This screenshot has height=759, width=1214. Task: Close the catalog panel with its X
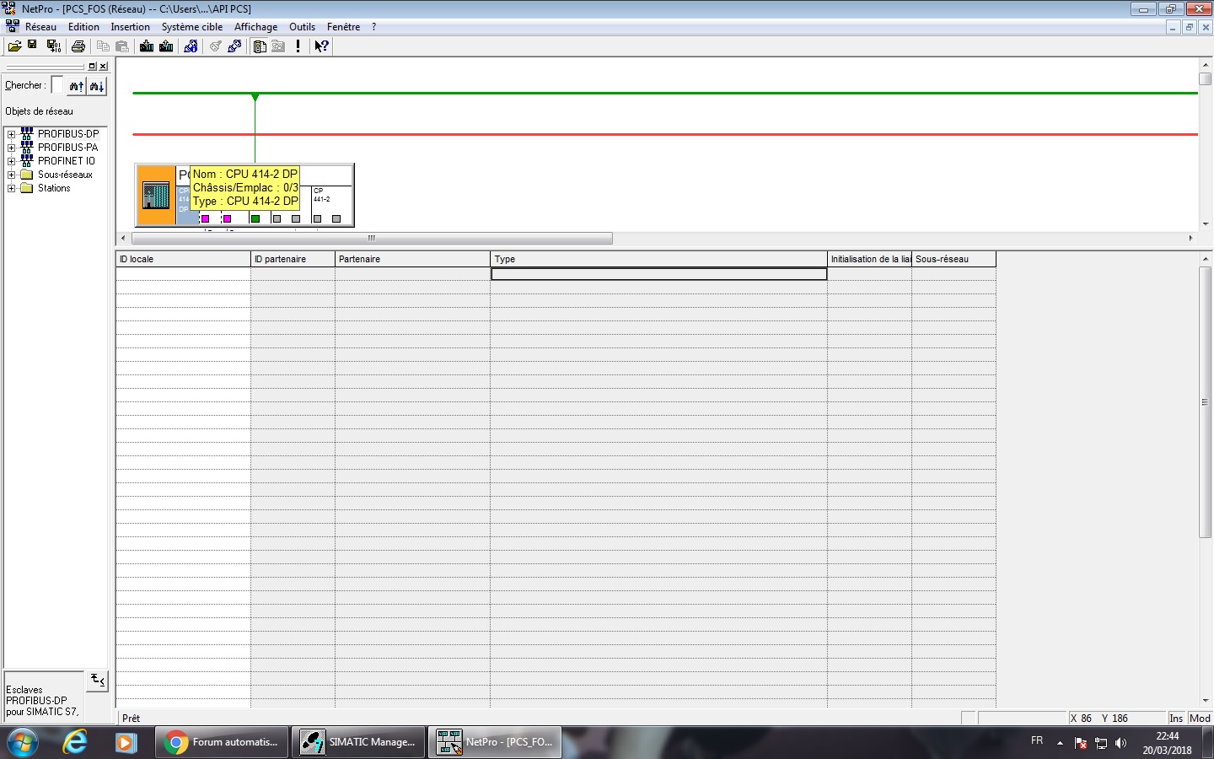coord(103,67)
